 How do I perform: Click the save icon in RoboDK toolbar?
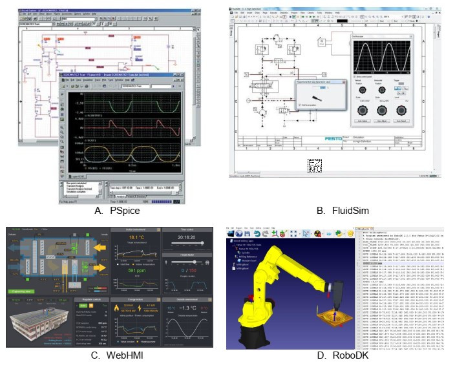[247, 233]
